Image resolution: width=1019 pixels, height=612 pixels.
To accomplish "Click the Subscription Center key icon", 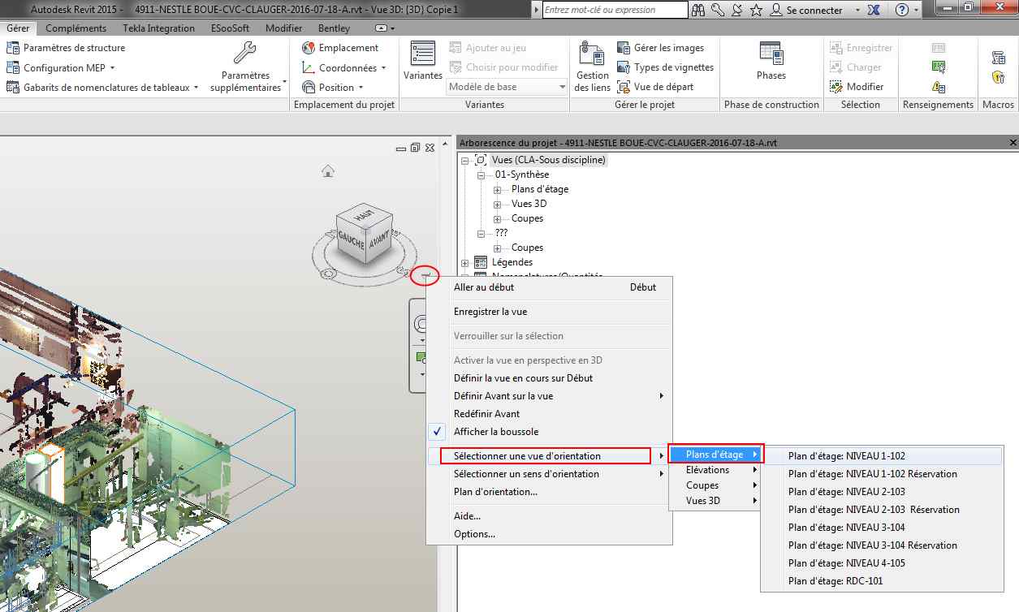I will click(x=718, y=10).
